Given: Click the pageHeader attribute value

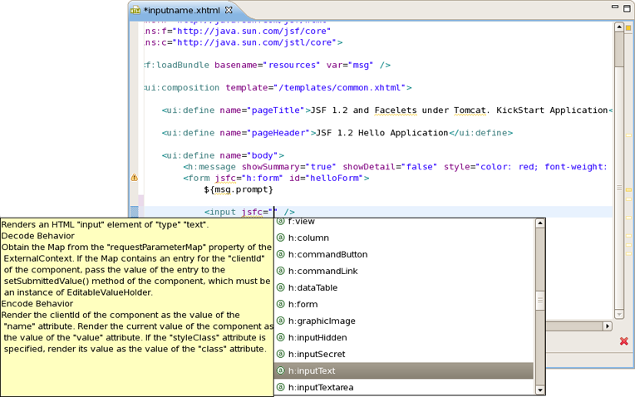Looking at the screenshot, I should point(278,133).
